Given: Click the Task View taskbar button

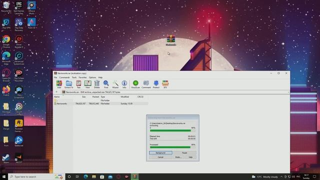Looking at the screenshot, I should 77,176.
